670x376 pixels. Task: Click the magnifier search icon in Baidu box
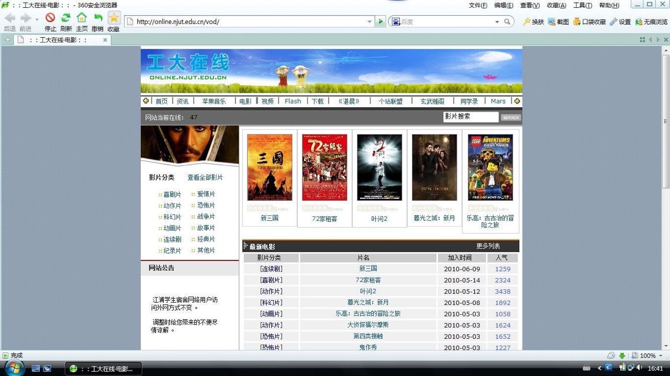(x=507, y=21)
